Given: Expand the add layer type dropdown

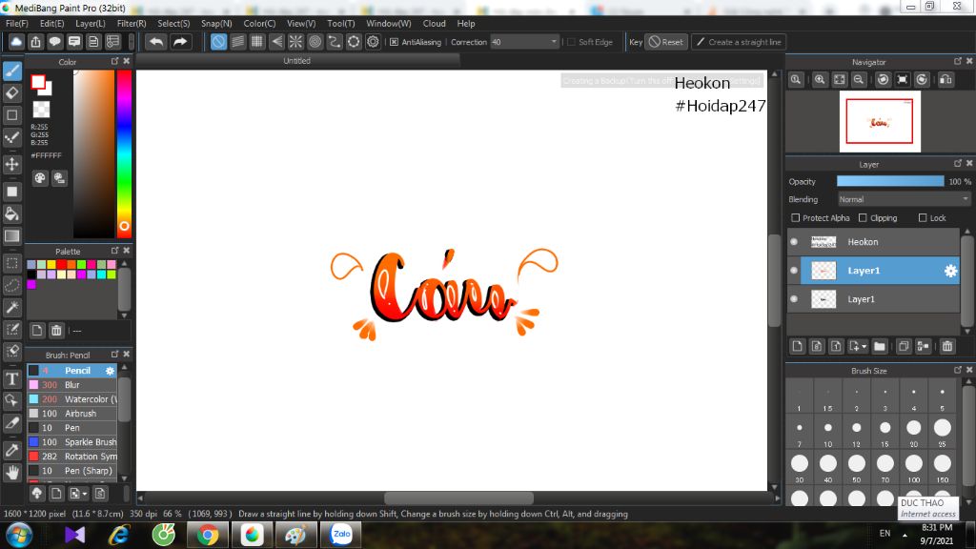Looking at the screenshot, I should click(858, 346).
